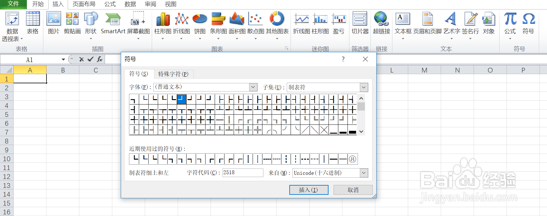Insert a SmartArt graphic
Screen dimensions: 547x216
(x=113, y=23)
